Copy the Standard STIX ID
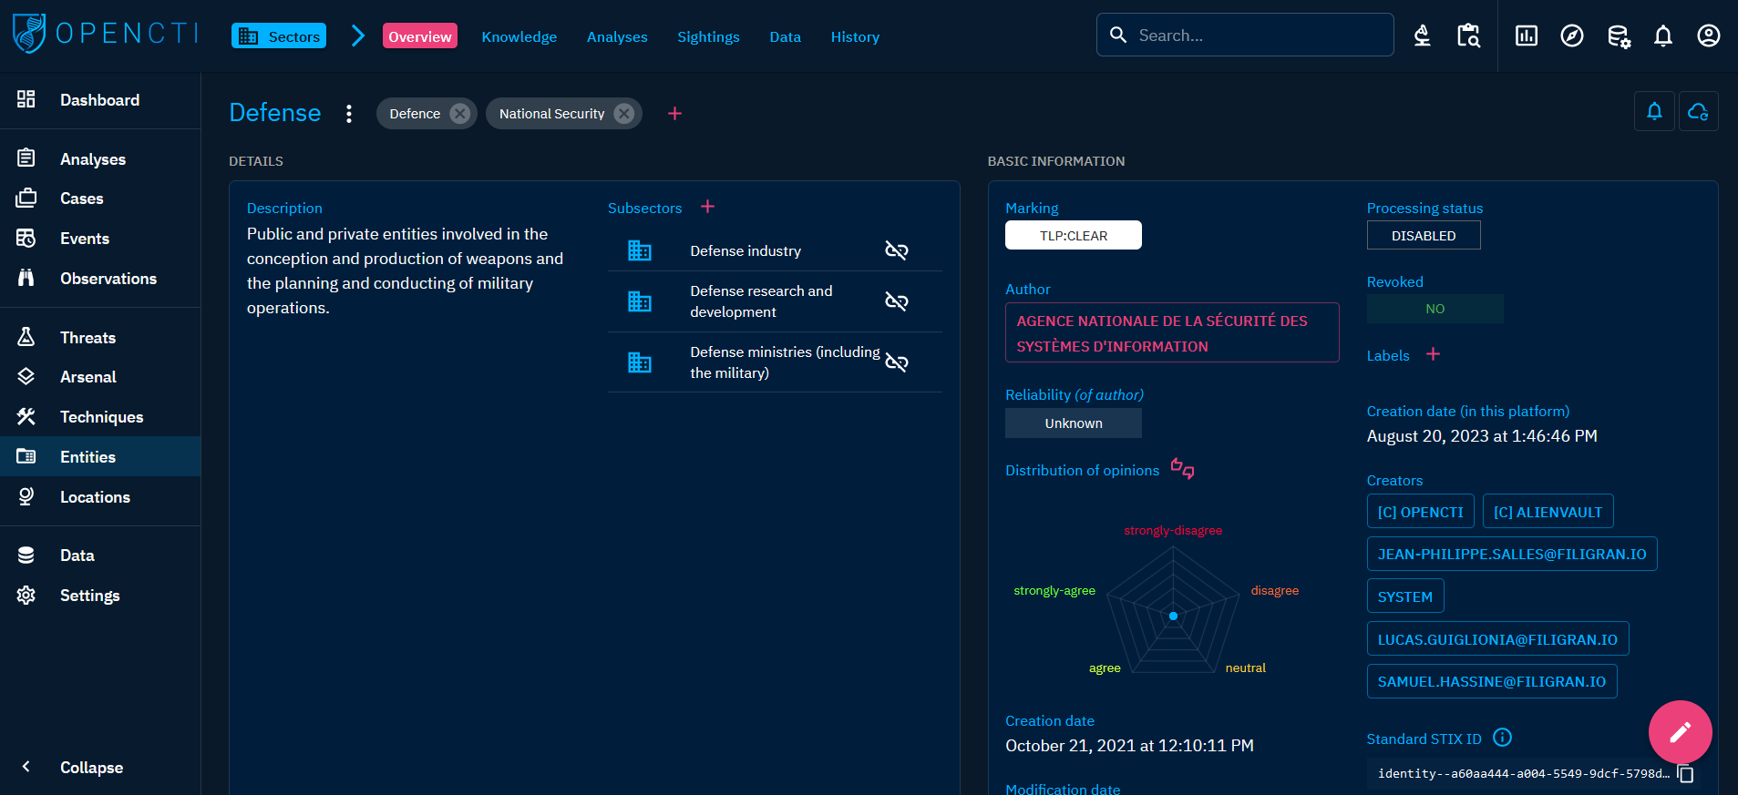Screen dimensions: 1738x795 [x=1686, y=773]
